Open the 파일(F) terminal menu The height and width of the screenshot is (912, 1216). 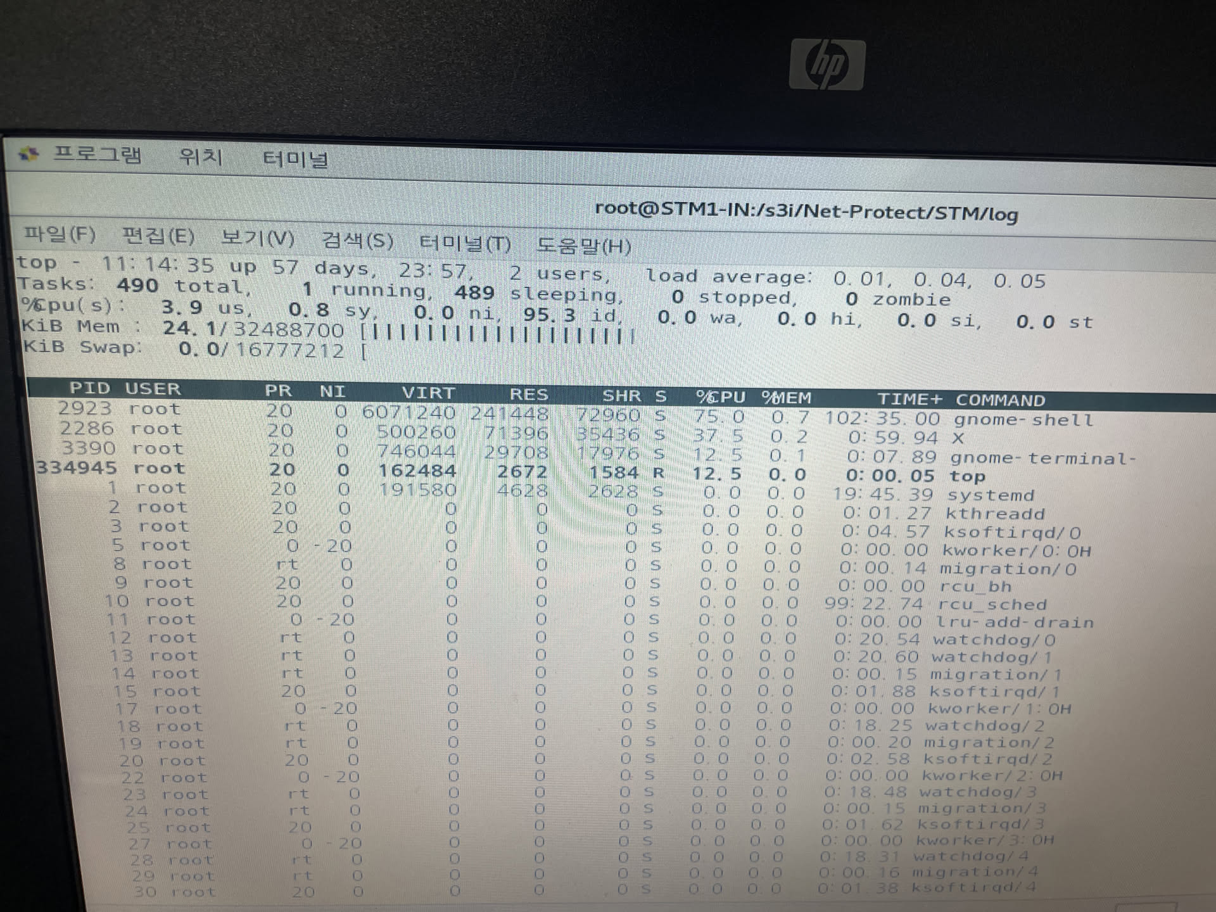60,234
